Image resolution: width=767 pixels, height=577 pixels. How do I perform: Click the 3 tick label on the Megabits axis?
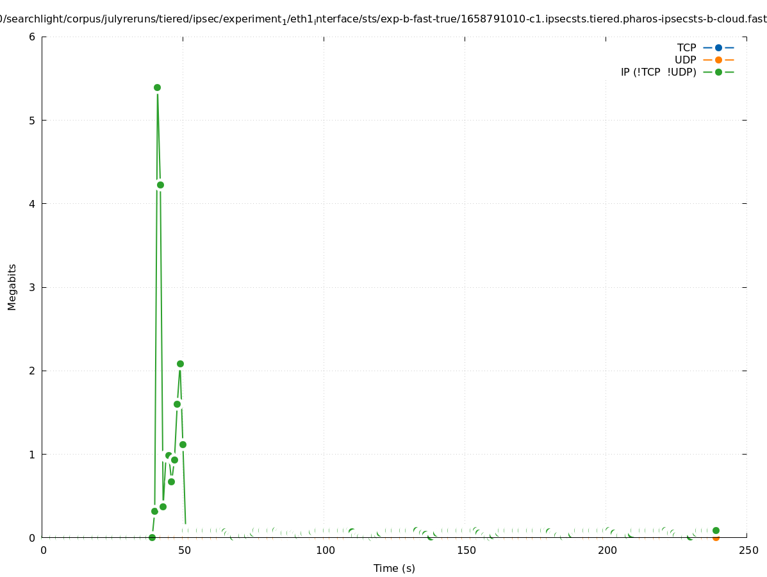(31, 287)
